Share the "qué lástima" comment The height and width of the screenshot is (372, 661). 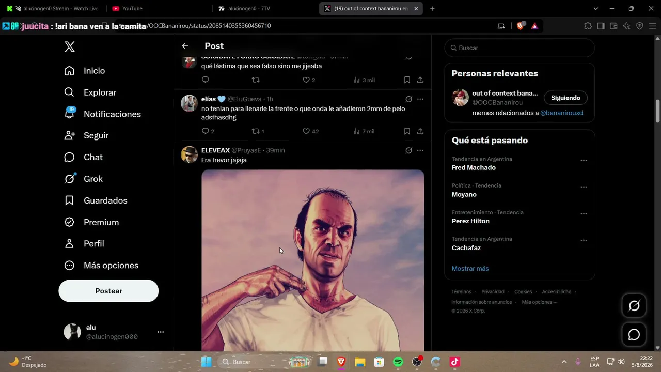420,80
